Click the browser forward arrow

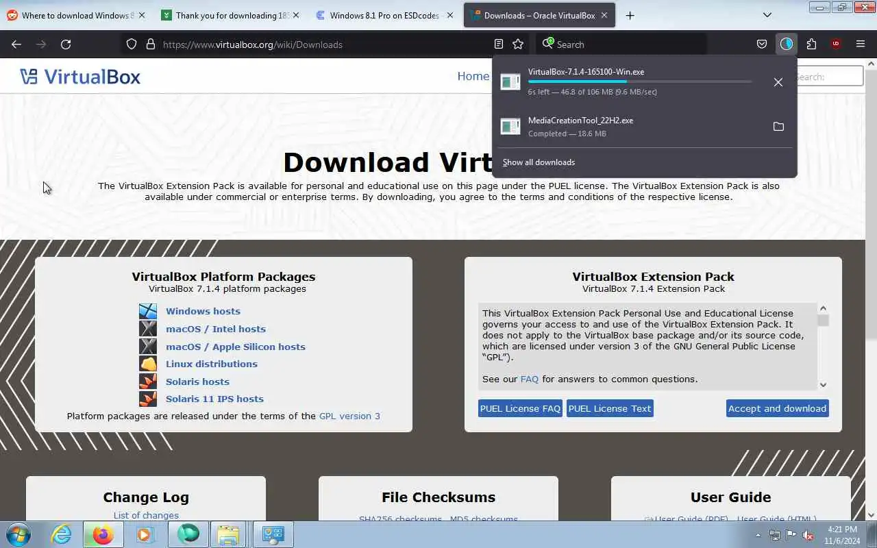[x=41, y=44]
